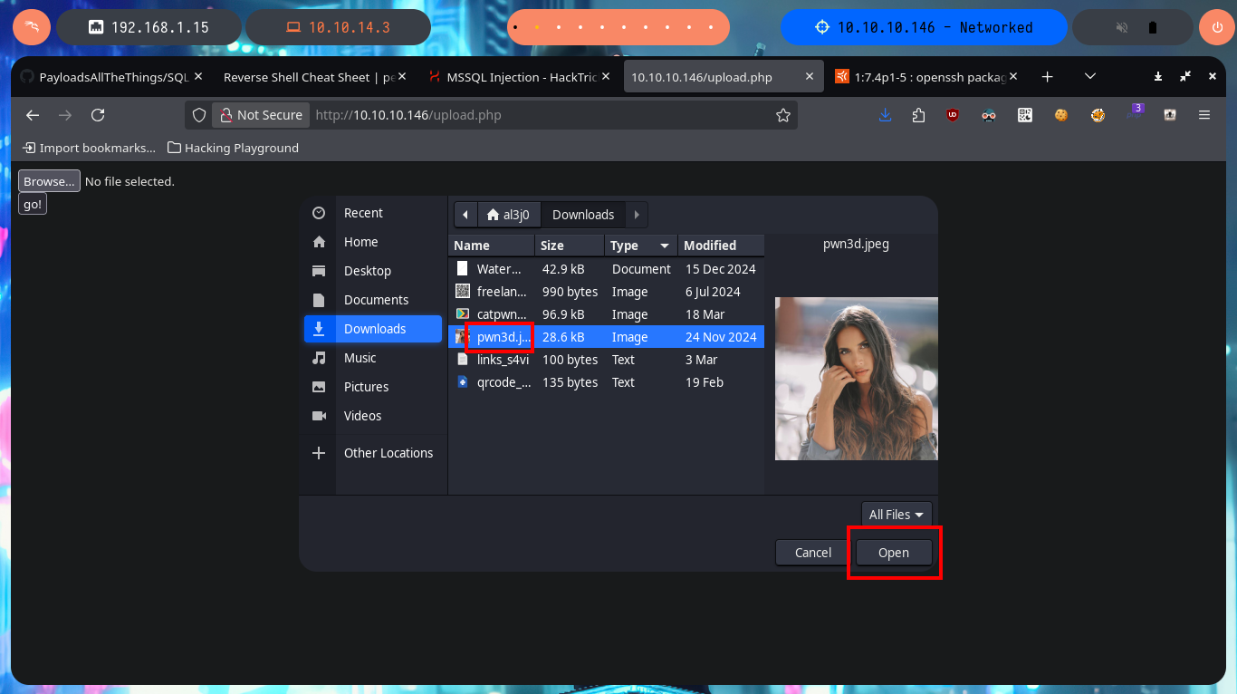This screenshot has height=694, width=1237.
Task: Bookmark this page with the star icon
Action: coord(783,115)
